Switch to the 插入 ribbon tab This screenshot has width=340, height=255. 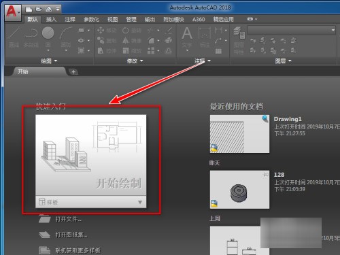pos(51,19)
